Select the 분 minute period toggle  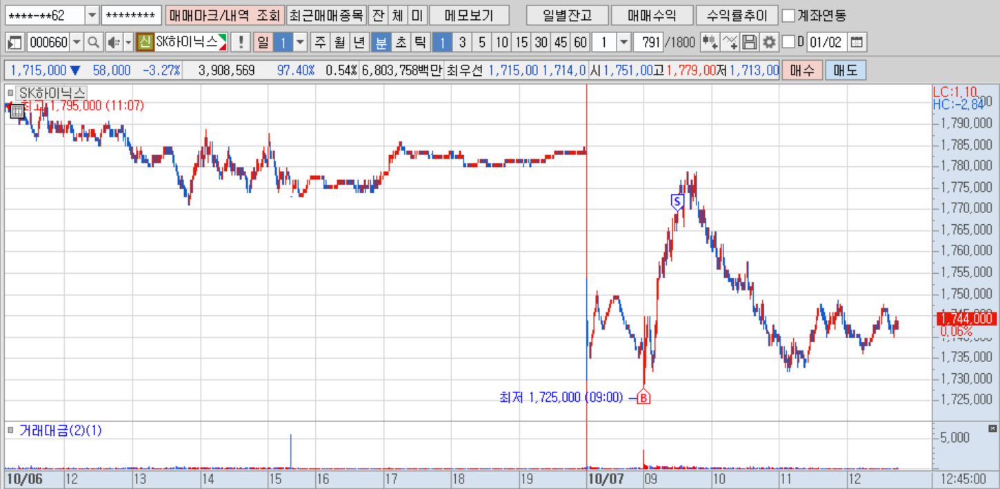[x=380, y=42]
